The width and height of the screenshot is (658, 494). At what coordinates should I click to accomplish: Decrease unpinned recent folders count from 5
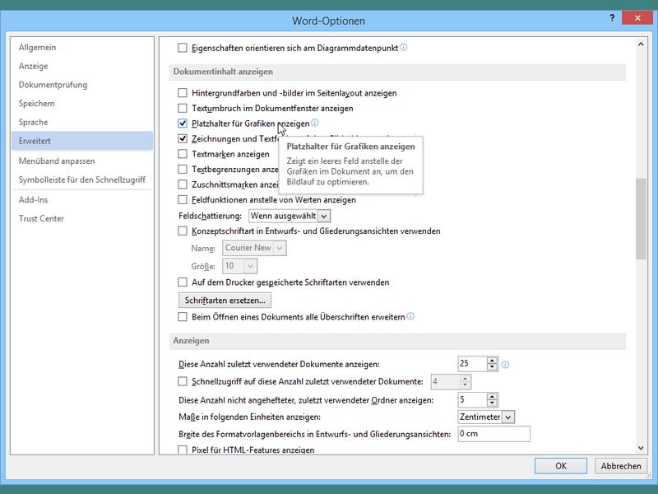pyautogui.click(x=492, y=403)
